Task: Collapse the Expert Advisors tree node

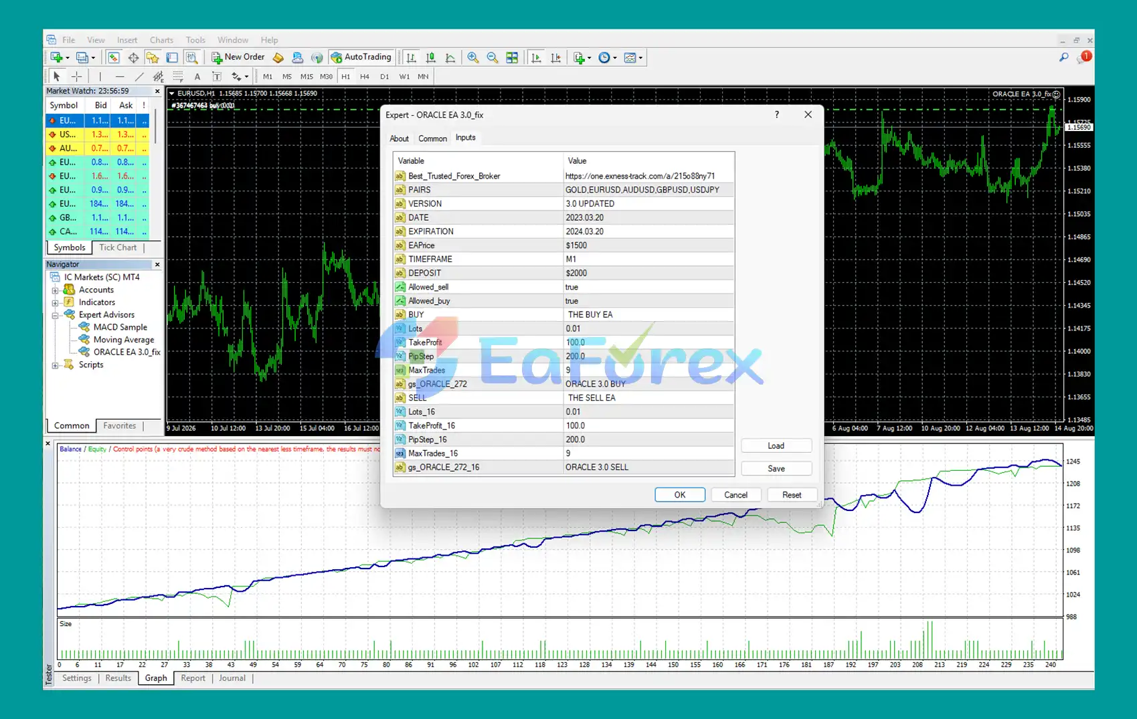Action: point(56,315)
